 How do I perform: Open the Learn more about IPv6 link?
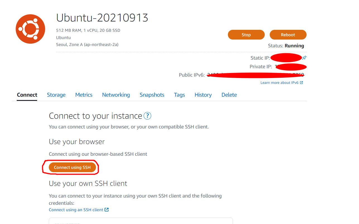(x=282, y=83)
